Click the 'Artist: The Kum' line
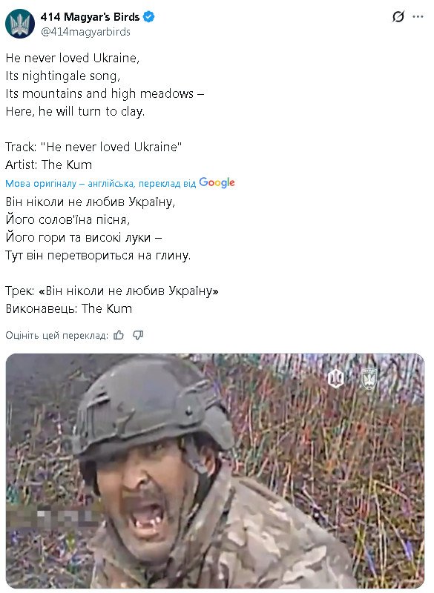The width and height of the screenshot is (434, 593). pyautogui.click(x=48, y=165)
